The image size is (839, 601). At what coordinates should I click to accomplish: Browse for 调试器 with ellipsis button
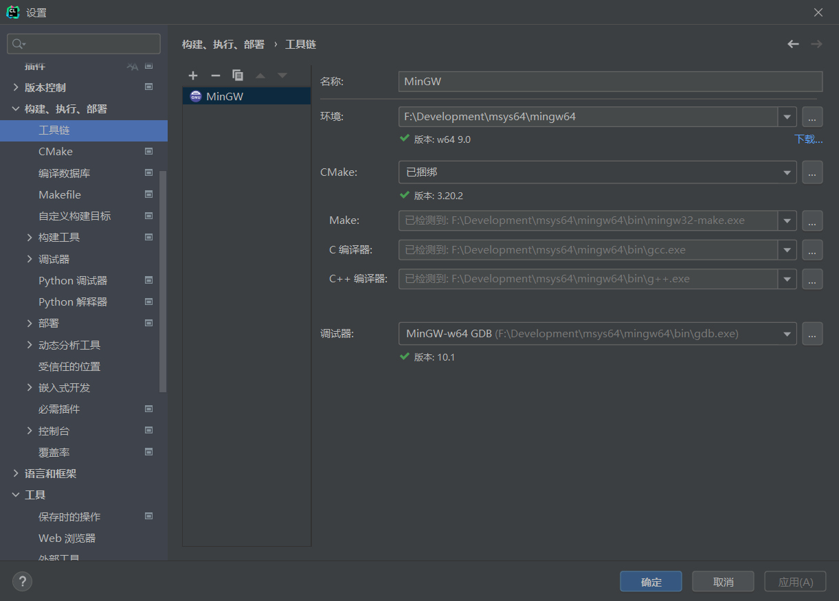(x=812, y=334)
